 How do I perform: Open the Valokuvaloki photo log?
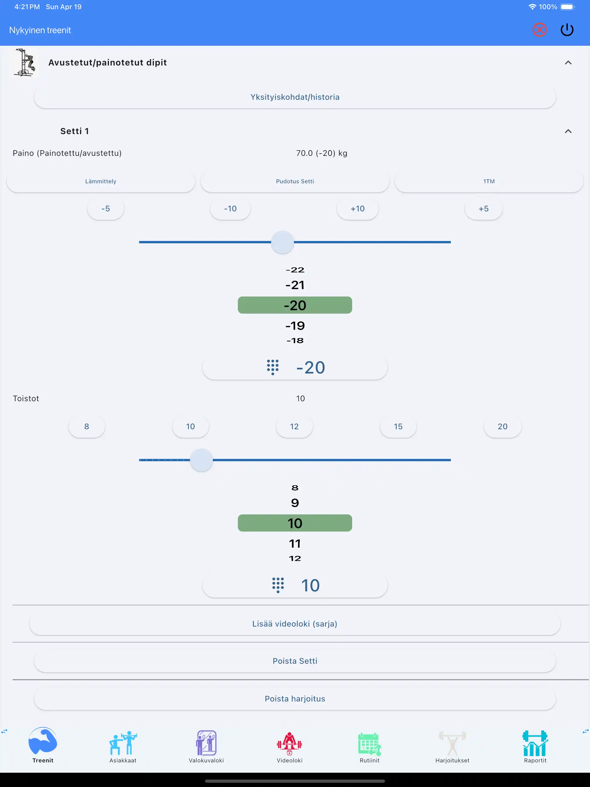206,746
